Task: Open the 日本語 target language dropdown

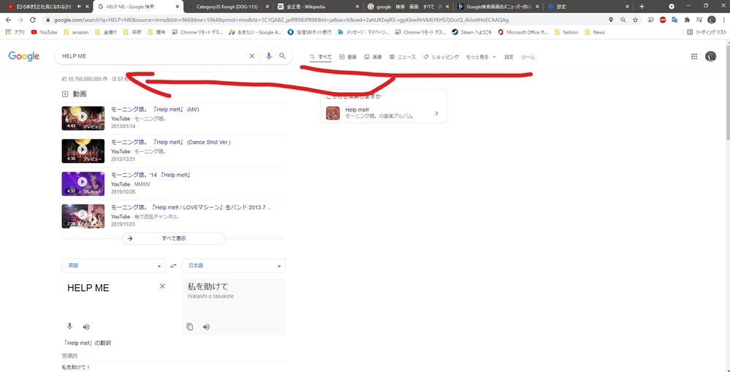Action: click(234, 266)
